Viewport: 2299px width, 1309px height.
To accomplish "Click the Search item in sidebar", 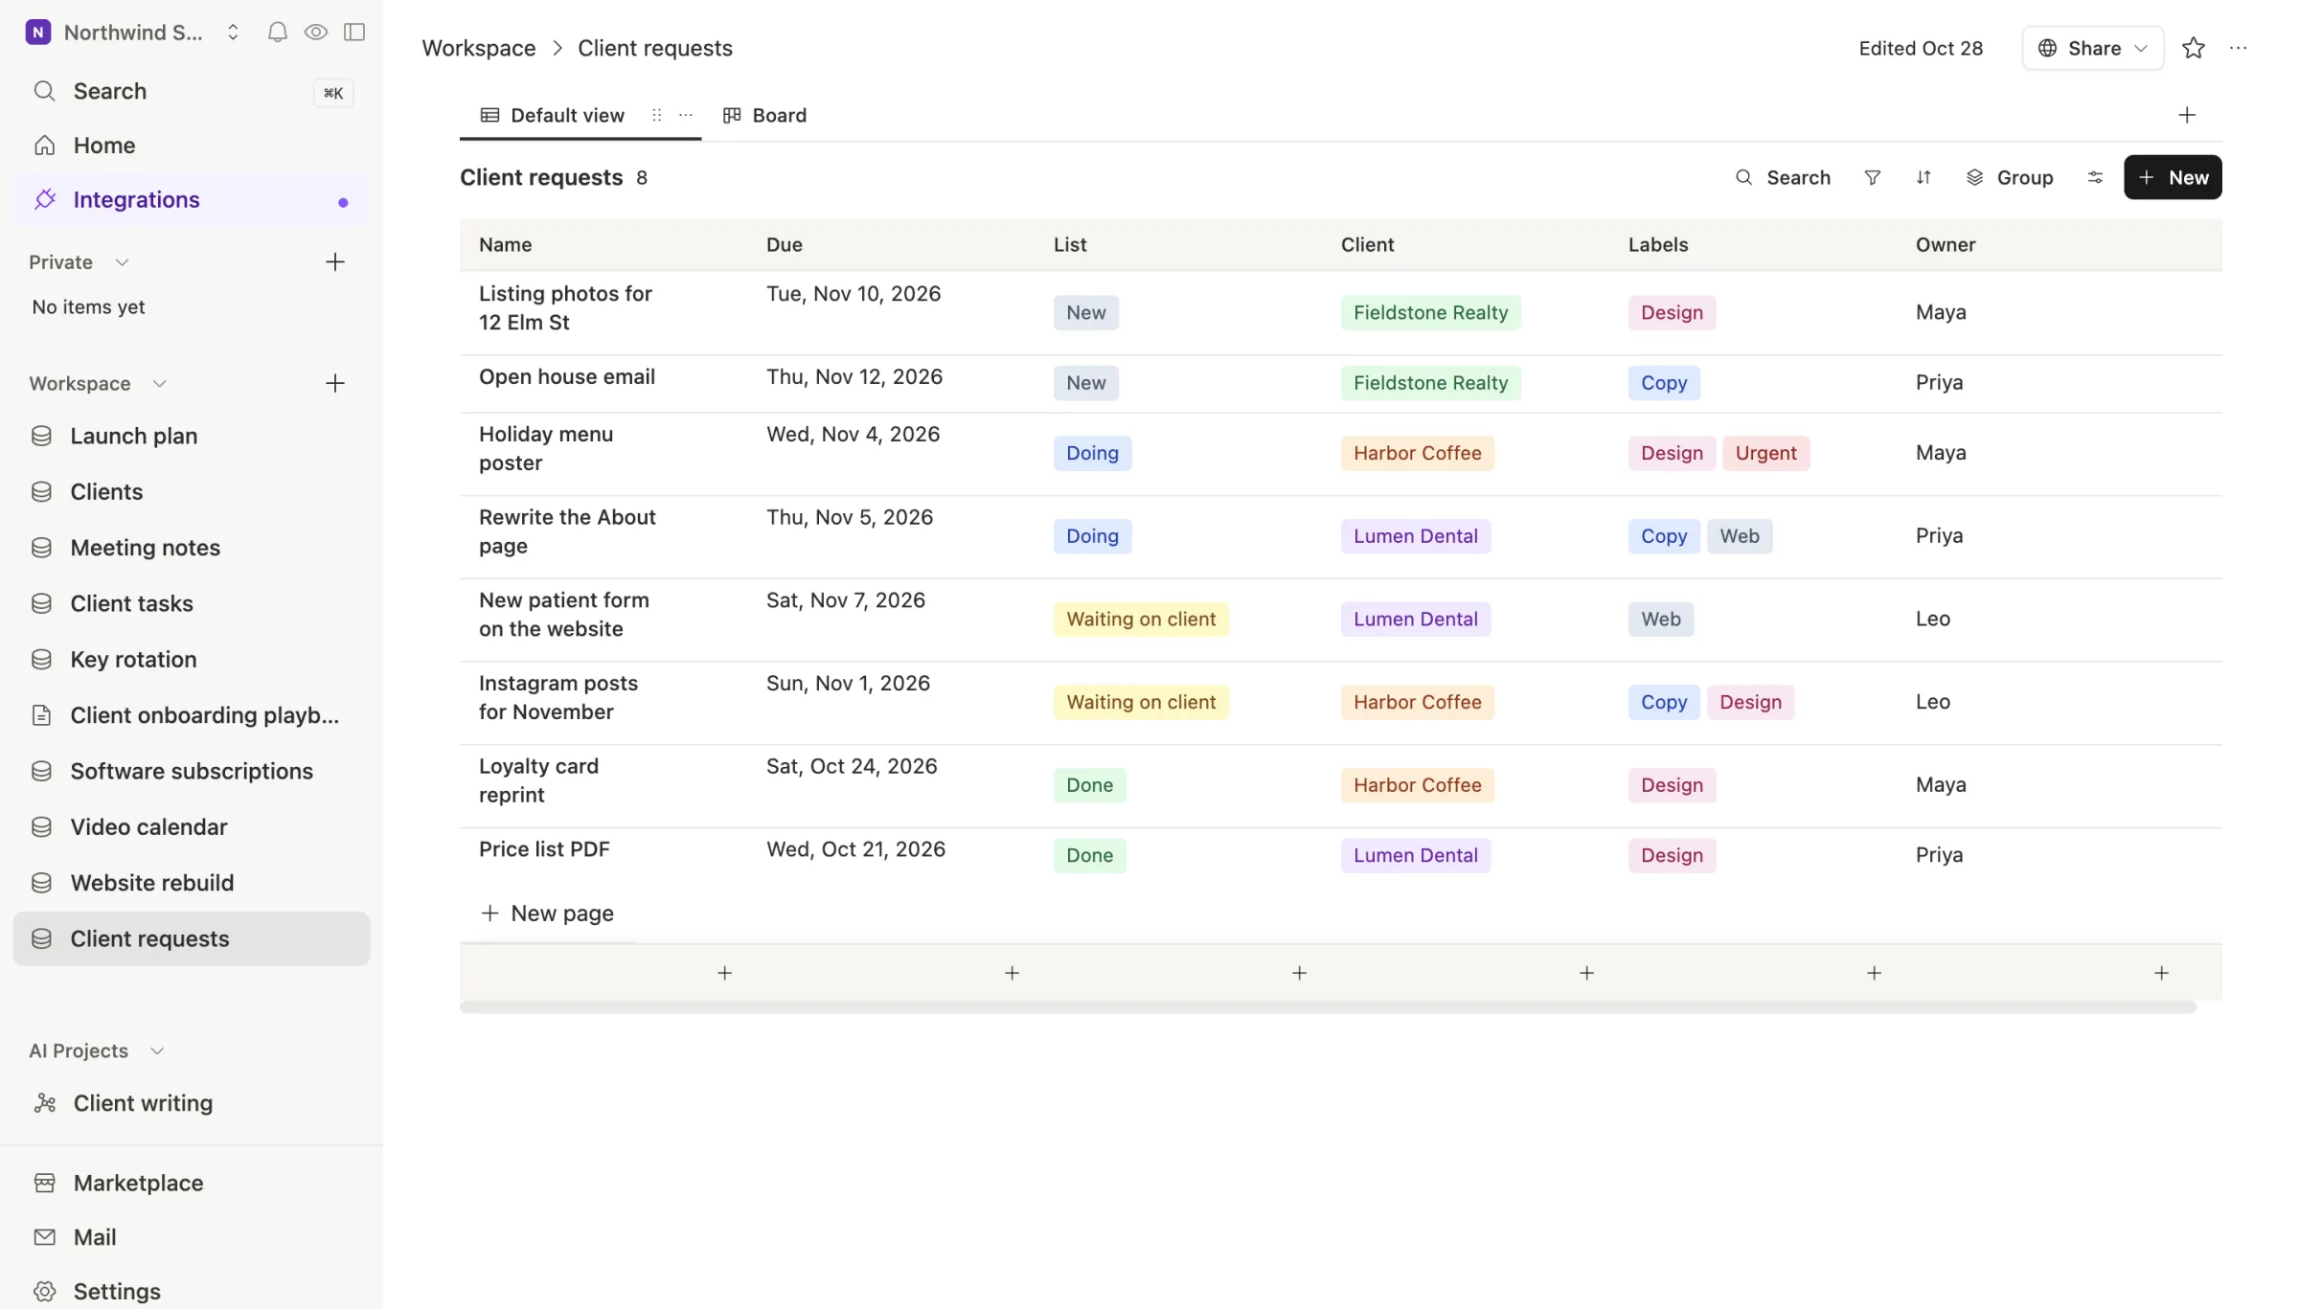I will [192, 92].
